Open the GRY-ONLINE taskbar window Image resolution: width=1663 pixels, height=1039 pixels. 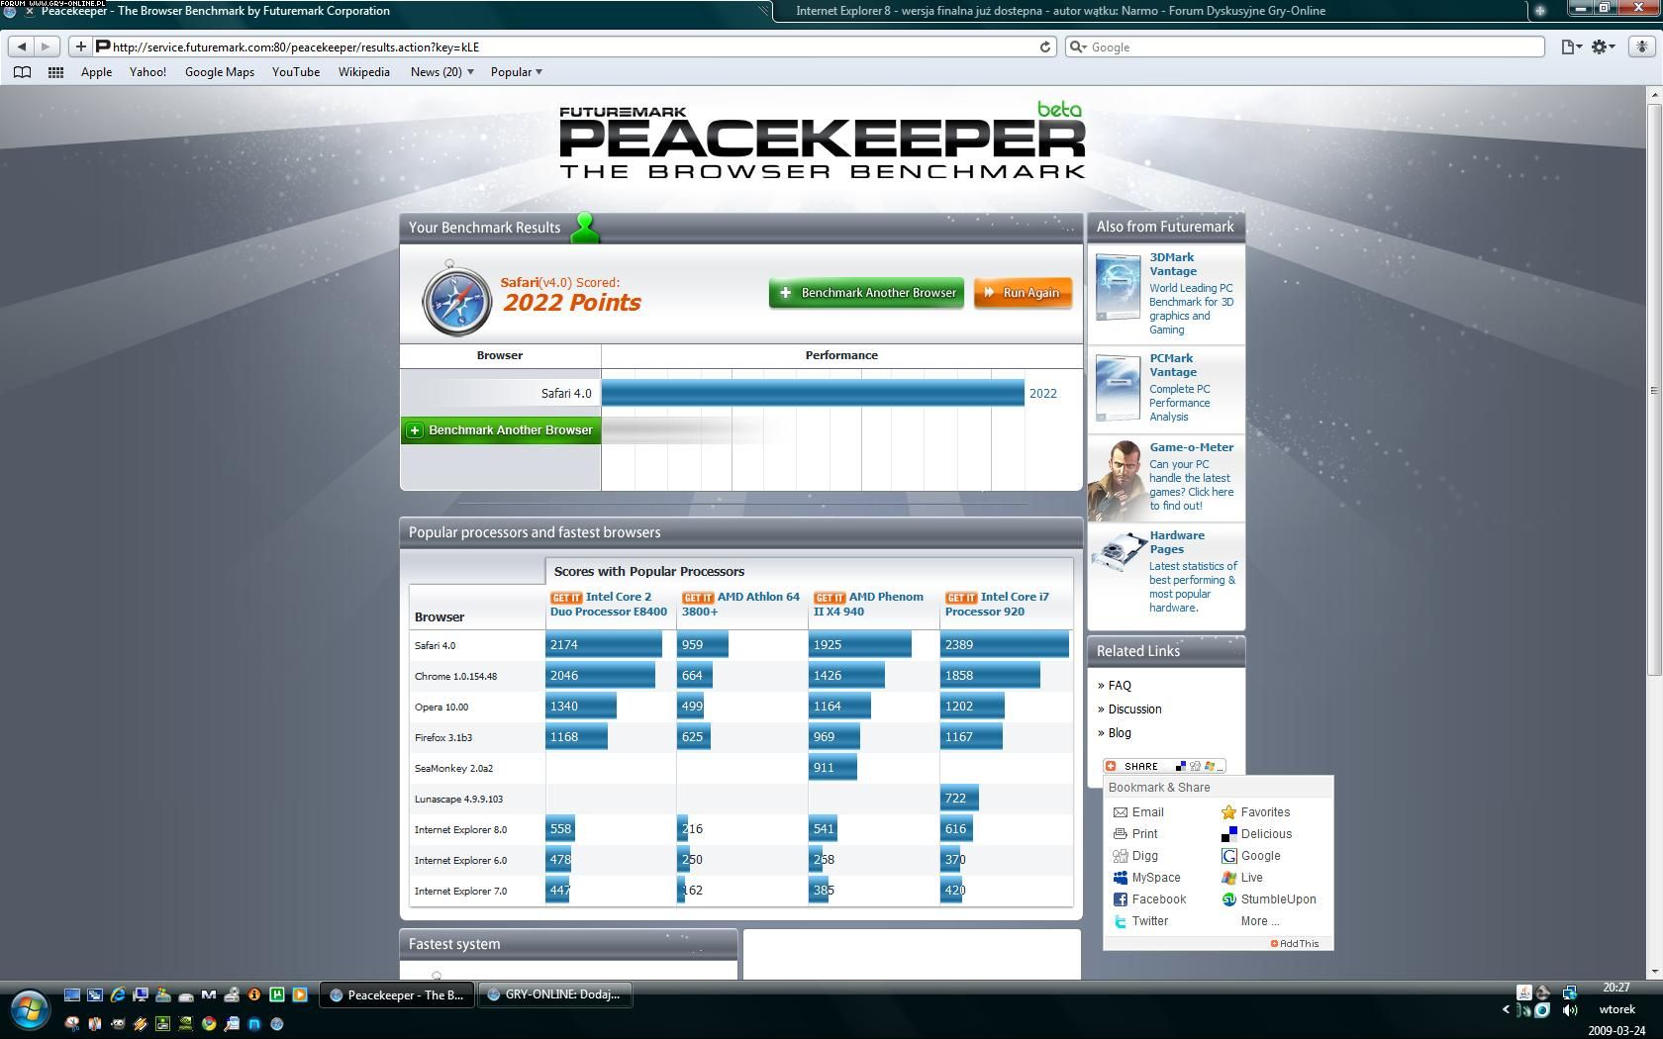tap(554, 994)
